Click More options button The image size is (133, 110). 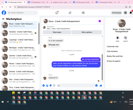click(87, 32)
